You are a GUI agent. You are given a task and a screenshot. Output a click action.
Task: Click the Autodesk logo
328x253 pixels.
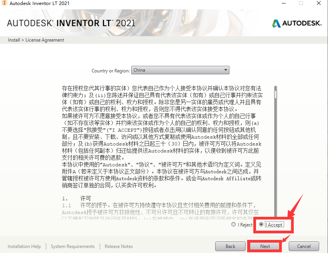(x=296, y=23)
